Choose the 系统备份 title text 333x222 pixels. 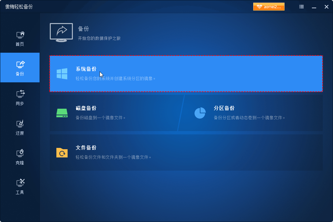(86, 69)
